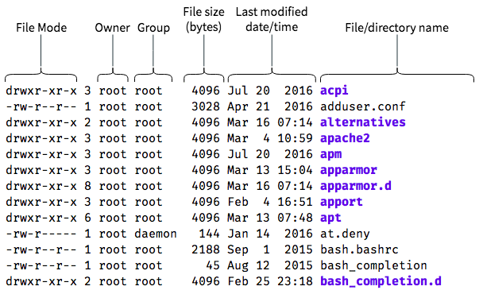
Task: Click the 'File size (bytes)' label
Action: click(203, 20)
